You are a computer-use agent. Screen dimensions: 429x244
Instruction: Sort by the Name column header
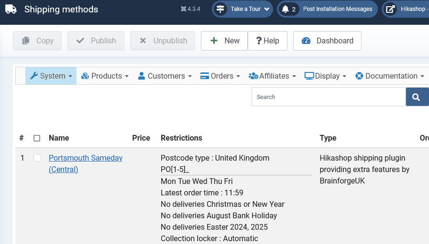coord(59,138)
